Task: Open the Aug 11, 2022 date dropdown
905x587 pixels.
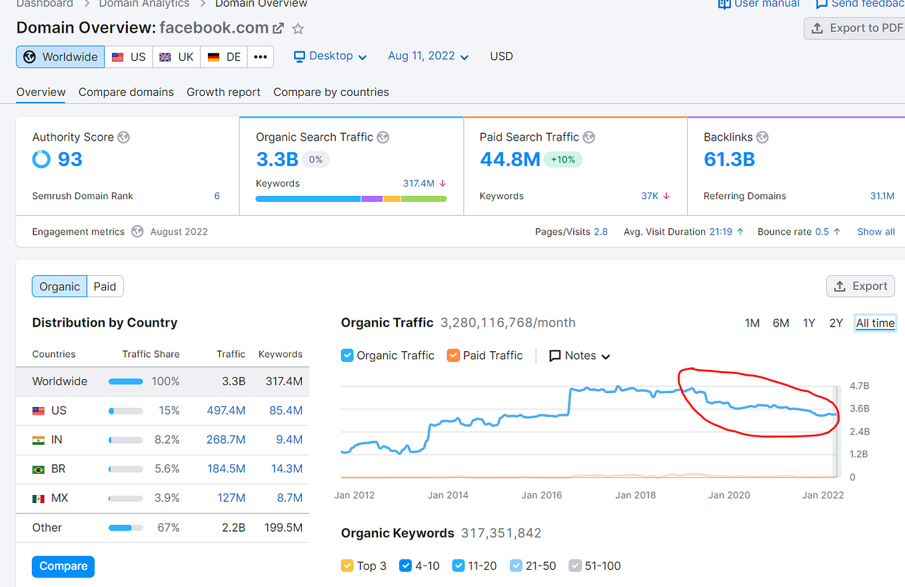Action: [x=429, y=56]
